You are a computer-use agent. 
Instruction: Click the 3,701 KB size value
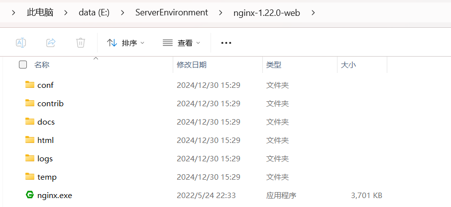pos(367,196)
